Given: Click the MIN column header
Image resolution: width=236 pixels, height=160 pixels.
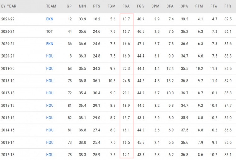Looking at the screenshot, I should 82,6.
